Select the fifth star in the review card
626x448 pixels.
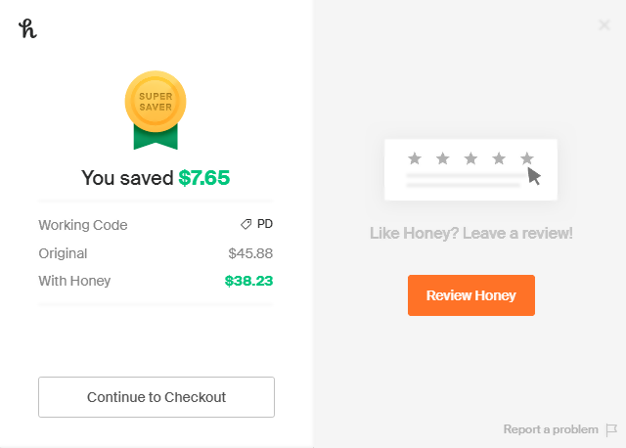pyautogui.click(x=527, y=157)
